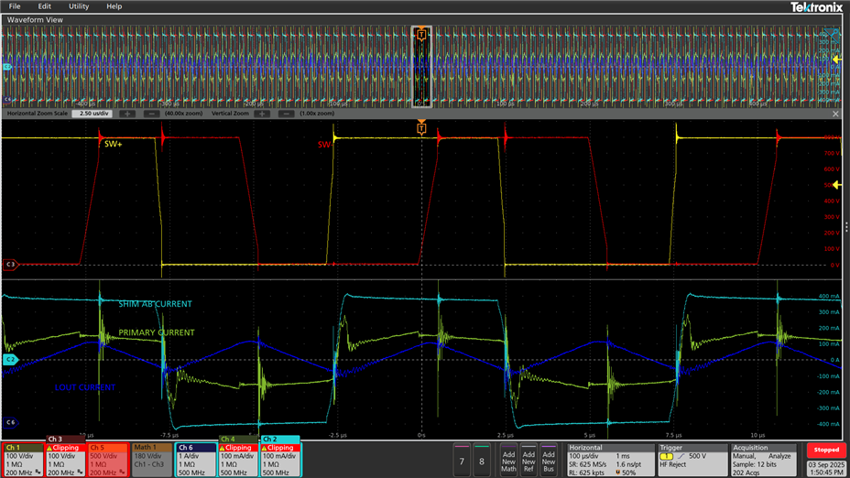Close the zoom view panel
850x478 pixels.
tap(835, 114)
